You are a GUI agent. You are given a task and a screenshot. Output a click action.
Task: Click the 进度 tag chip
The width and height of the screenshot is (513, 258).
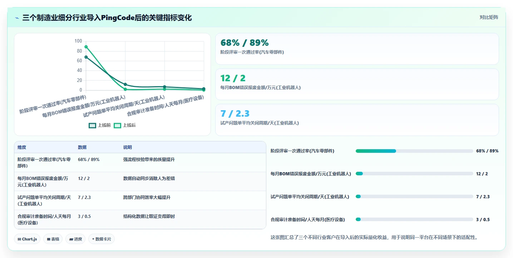(x=75, y=239)
